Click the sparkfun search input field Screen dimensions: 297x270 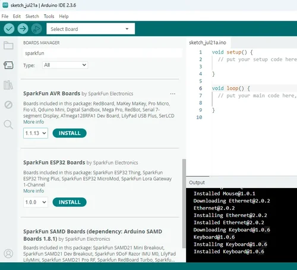click(103, 53)
